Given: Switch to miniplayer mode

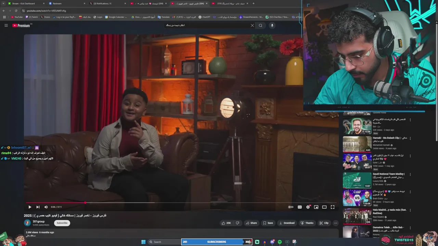Looking at the screenshot, I should [x=316, y=207].
